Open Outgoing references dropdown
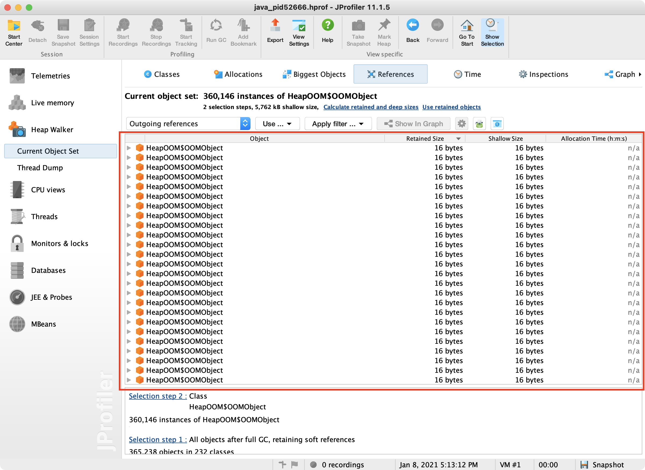 pyautogui.click(x=188, y=124)
